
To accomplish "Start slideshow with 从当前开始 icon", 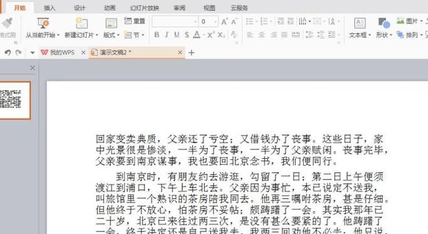I will [43, 23].
